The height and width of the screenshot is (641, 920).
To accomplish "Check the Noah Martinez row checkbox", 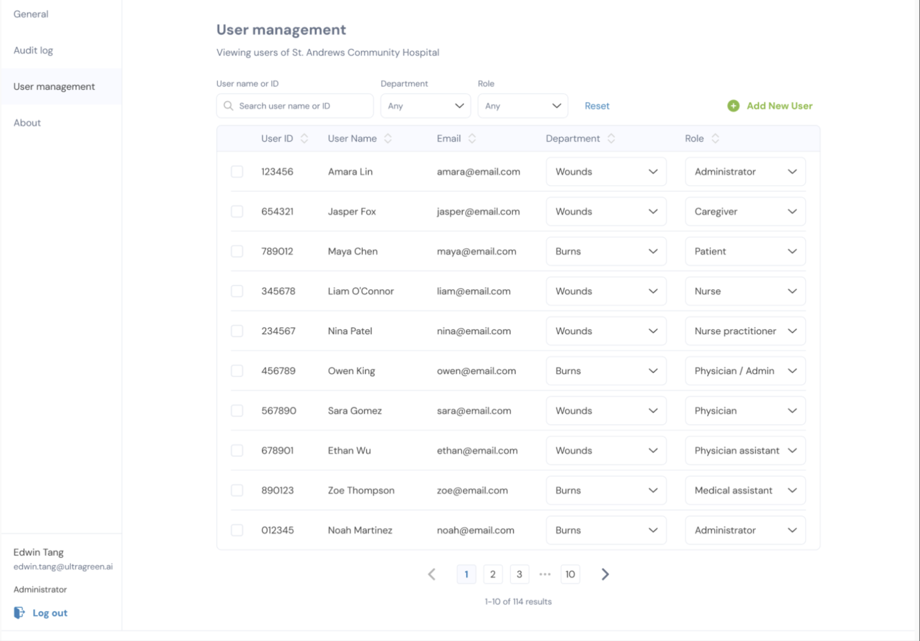I will (237, 530).
